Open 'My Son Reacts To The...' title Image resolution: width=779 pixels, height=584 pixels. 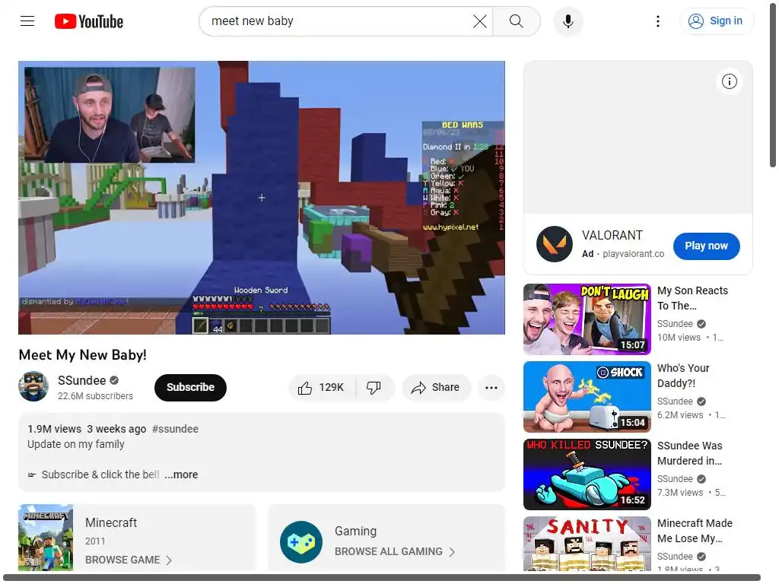pyautogui.click(x=692, y=298)
